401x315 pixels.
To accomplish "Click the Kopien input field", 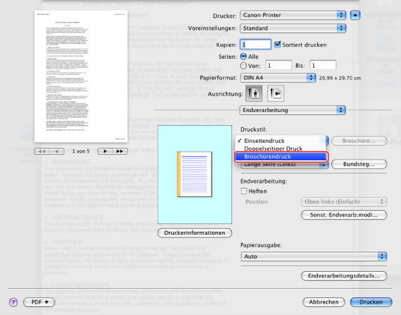I will coord(255,45).
